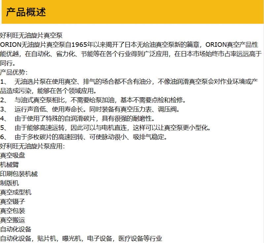
Task: Select the 真空成型机 line
Action: (16, 192)
